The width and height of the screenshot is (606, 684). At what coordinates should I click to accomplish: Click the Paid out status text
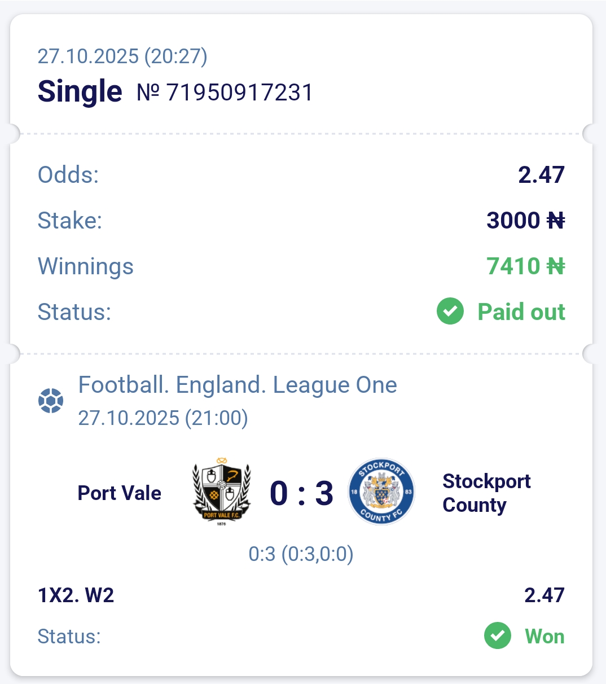[521, 312]
